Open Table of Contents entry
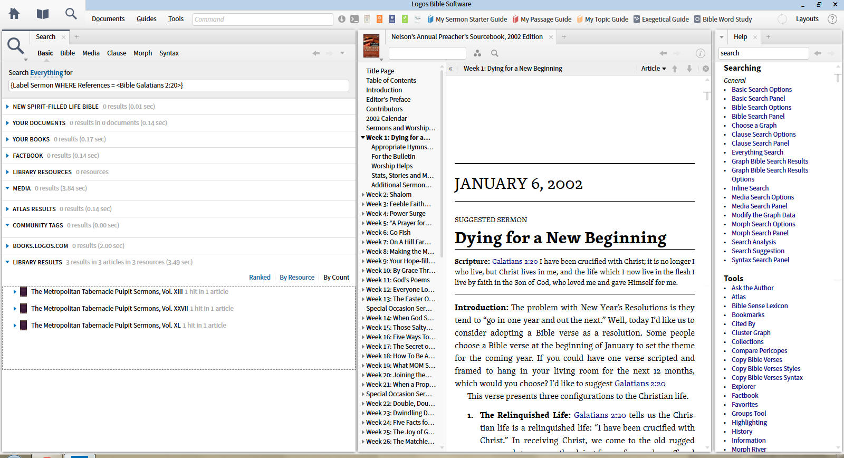Image resolution: width=844 pixels, height=458 pixels. pyautogui.click(x=391, y=81)
